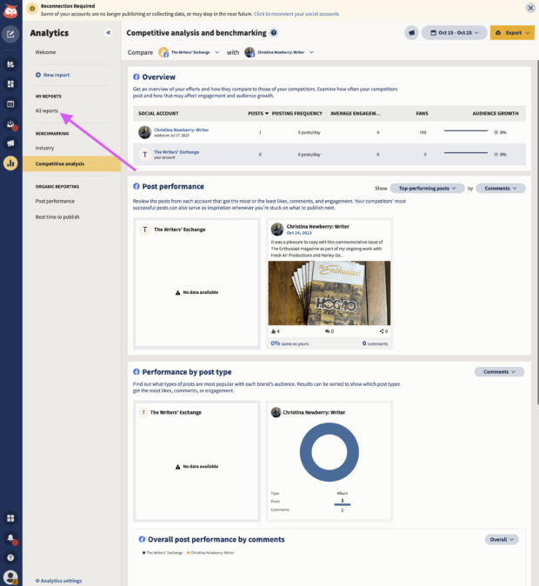Click the POSTING FREQUENCY column header
Viewport: 539px width, 586px height.
coord(296,113)
